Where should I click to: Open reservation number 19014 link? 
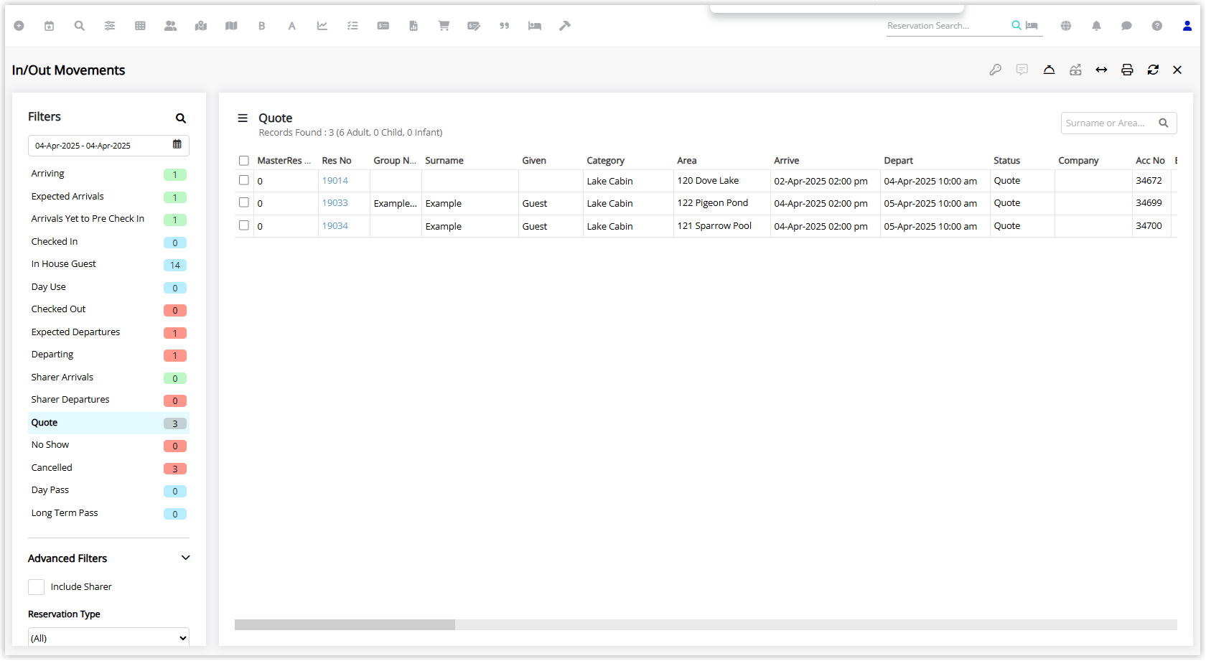335,181
